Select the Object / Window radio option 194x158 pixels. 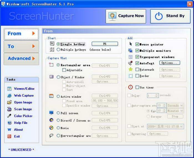(58, 77)
